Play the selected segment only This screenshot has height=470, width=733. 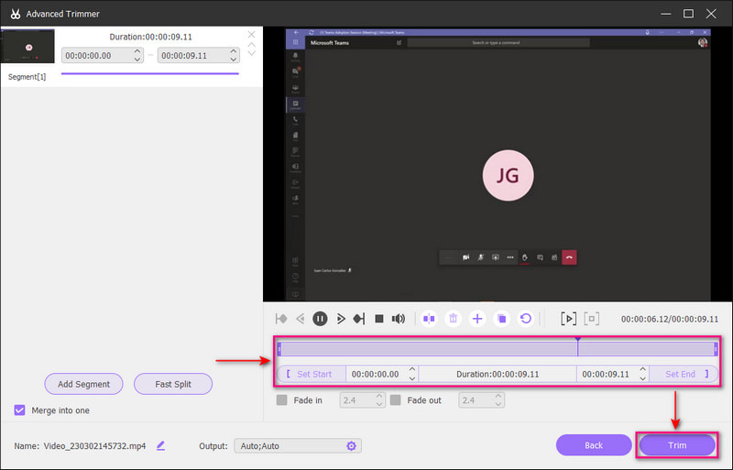pyautogui.click(x=568, y=319)
